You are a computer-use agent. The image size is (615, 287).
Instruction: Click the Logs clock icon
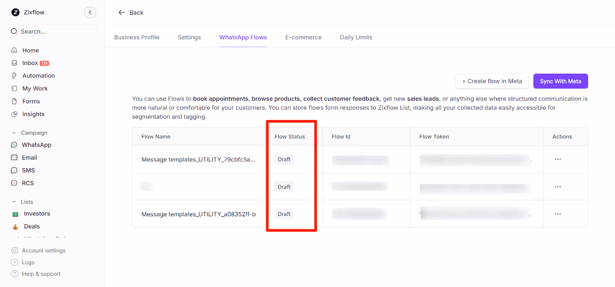click(x=15, y=262)
